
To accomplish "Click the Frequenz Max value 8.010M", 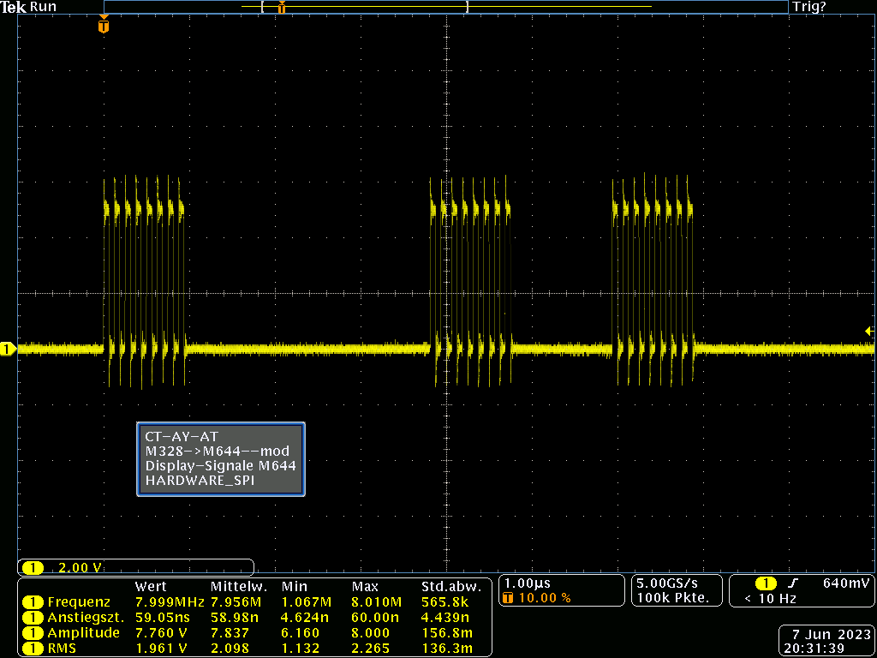I will (377, 602).
